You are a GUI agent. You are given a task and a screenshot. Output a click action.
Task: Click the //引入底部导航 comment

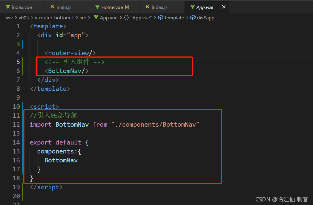pyautogui.click(x=53, y=115)
